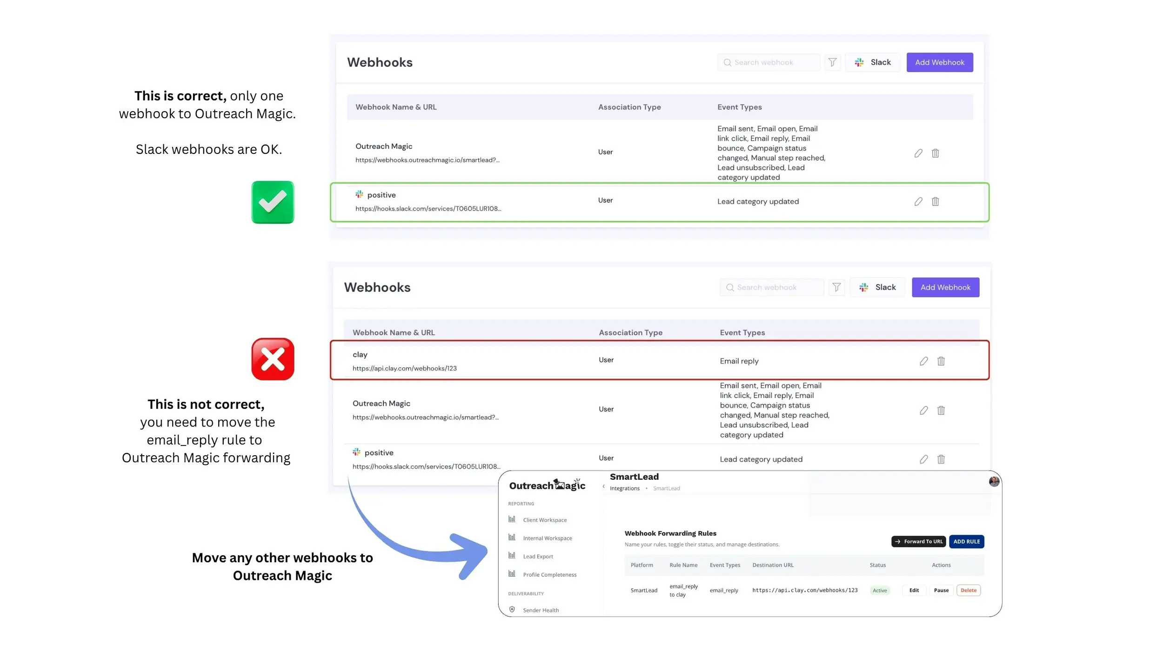This screenshot has height=651, width=1163.
Task: Click the user avatar in the SmartLead header
Action: 994,481
